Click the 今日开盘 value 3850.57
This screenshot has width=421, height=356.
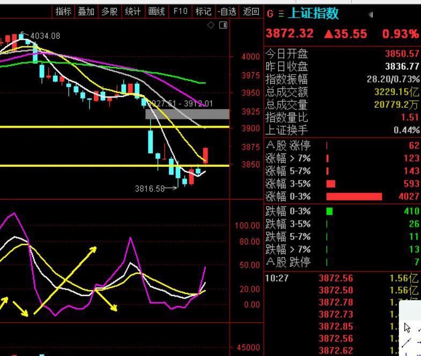click(x=402, y=54)
